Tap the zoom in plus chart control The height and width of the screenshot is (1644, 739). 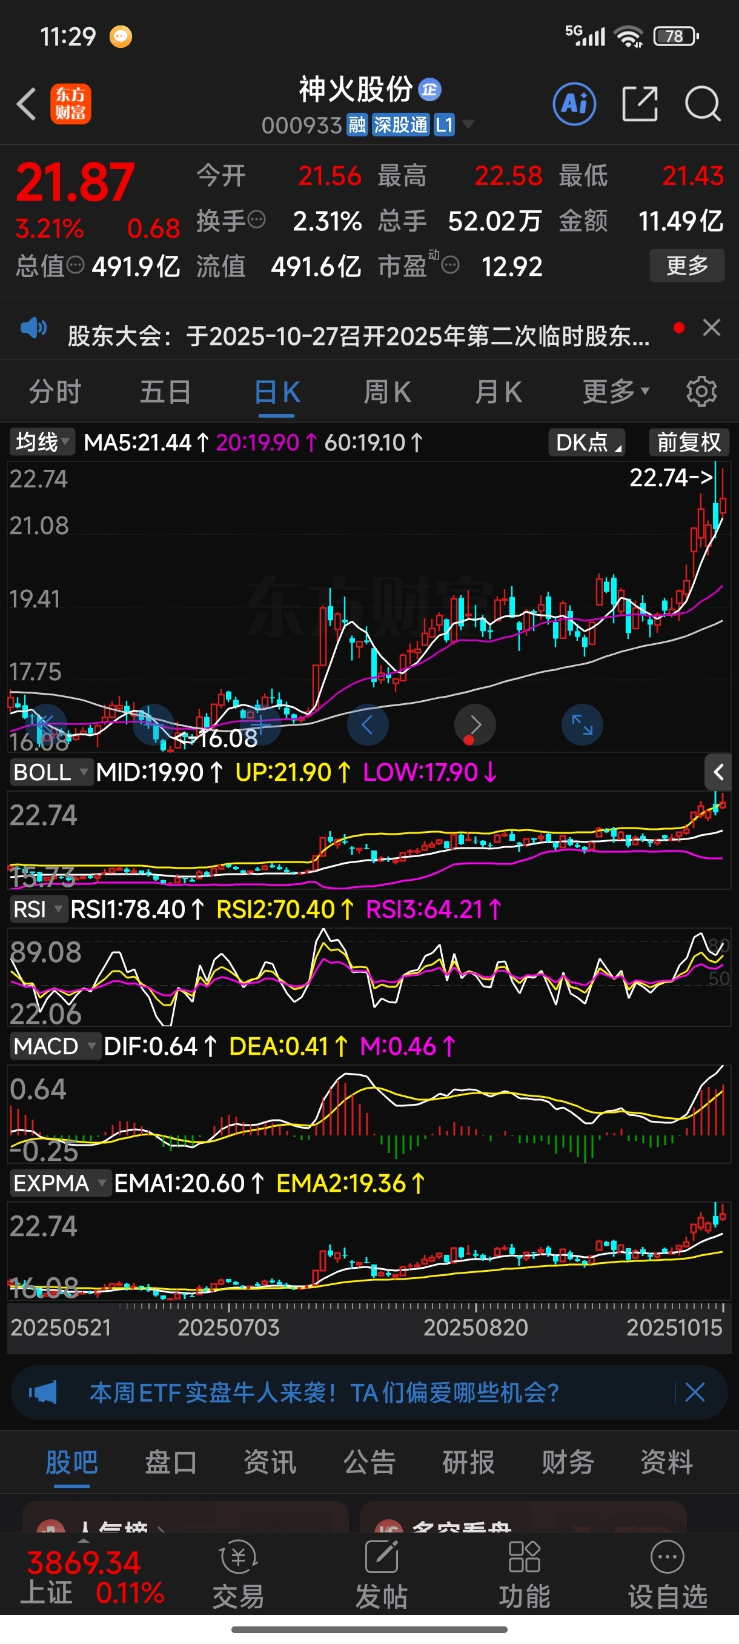point(260,724)
